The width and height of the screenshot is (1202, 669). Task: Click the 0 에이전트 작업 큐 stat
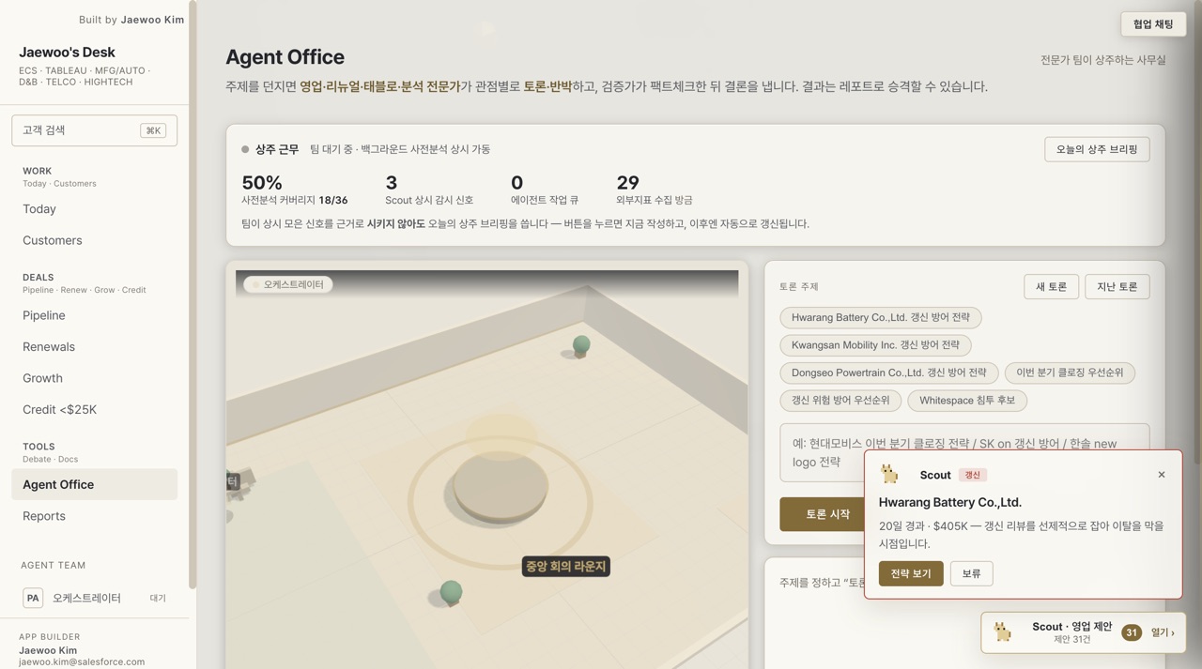(x=545, y=190)
